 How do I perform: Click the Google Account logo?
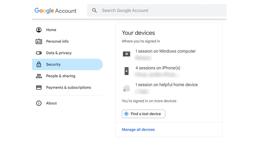(x=55, y=11)
